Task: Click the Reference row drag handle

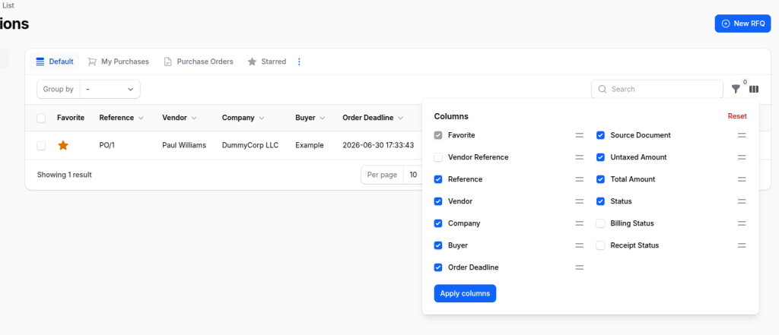Action: [x=579, y=179]
